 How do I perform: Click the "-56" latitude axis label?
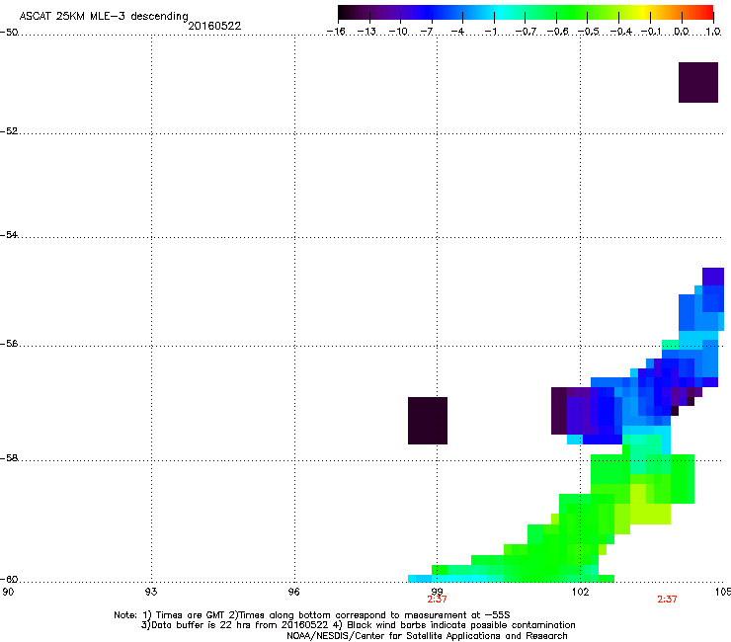tap(9, 344)
